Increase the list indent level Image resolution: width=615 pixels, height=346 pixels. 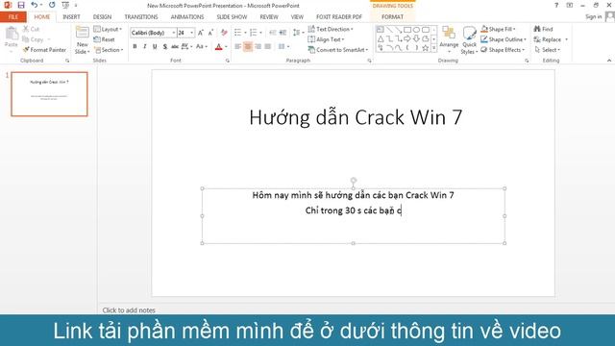point(283,33)
